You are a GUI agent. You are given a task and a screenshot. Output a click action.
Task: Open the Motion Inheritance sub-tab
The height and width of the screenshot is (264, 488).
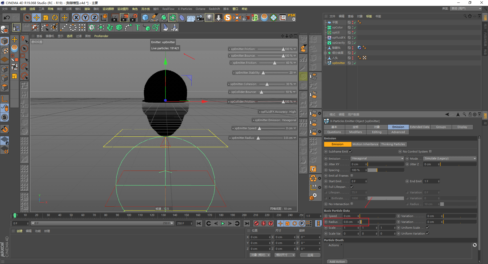pyautogui.click(x=365, y=144)
